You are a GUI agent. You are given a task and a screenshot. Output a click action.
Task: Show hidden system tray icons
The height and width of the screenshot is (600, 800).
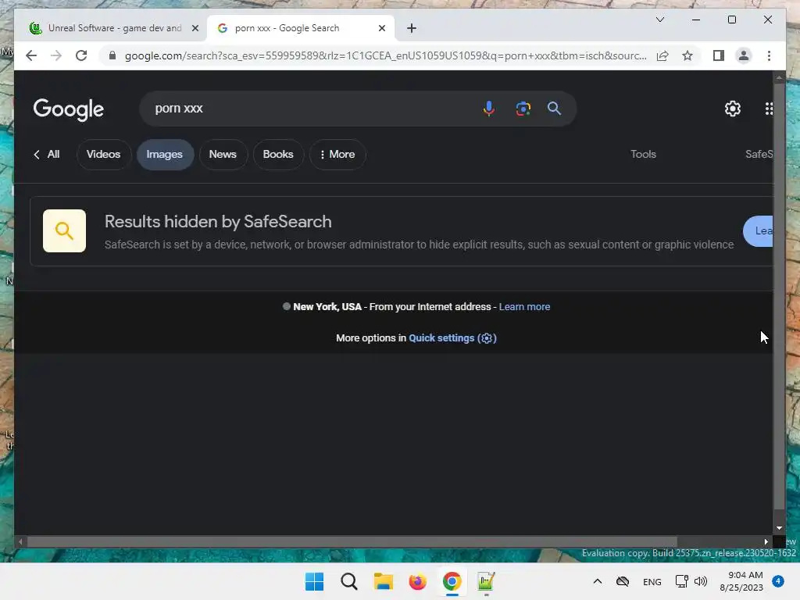tap(598, 581)
